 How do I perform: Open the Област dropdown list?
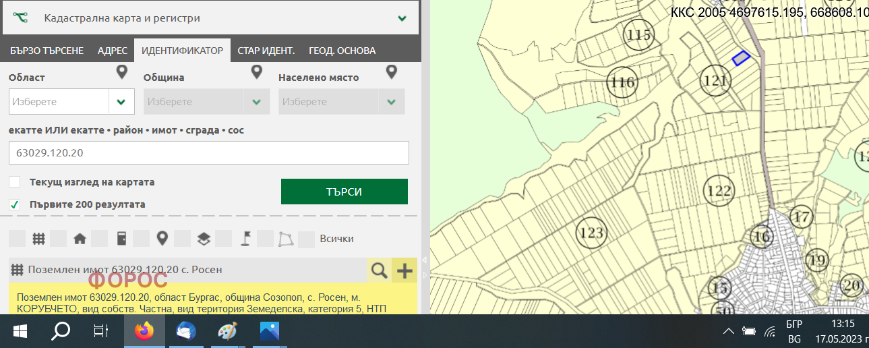coord(121,102)
